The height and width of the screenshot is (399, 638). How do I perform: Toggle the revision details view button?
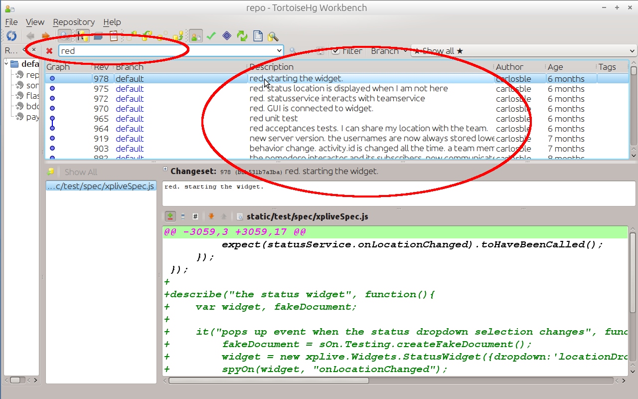point(196,36)
